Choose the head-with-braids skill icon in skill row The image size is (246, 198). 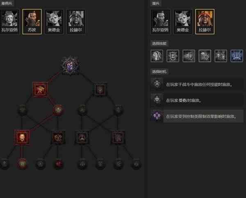click(157, 56)
